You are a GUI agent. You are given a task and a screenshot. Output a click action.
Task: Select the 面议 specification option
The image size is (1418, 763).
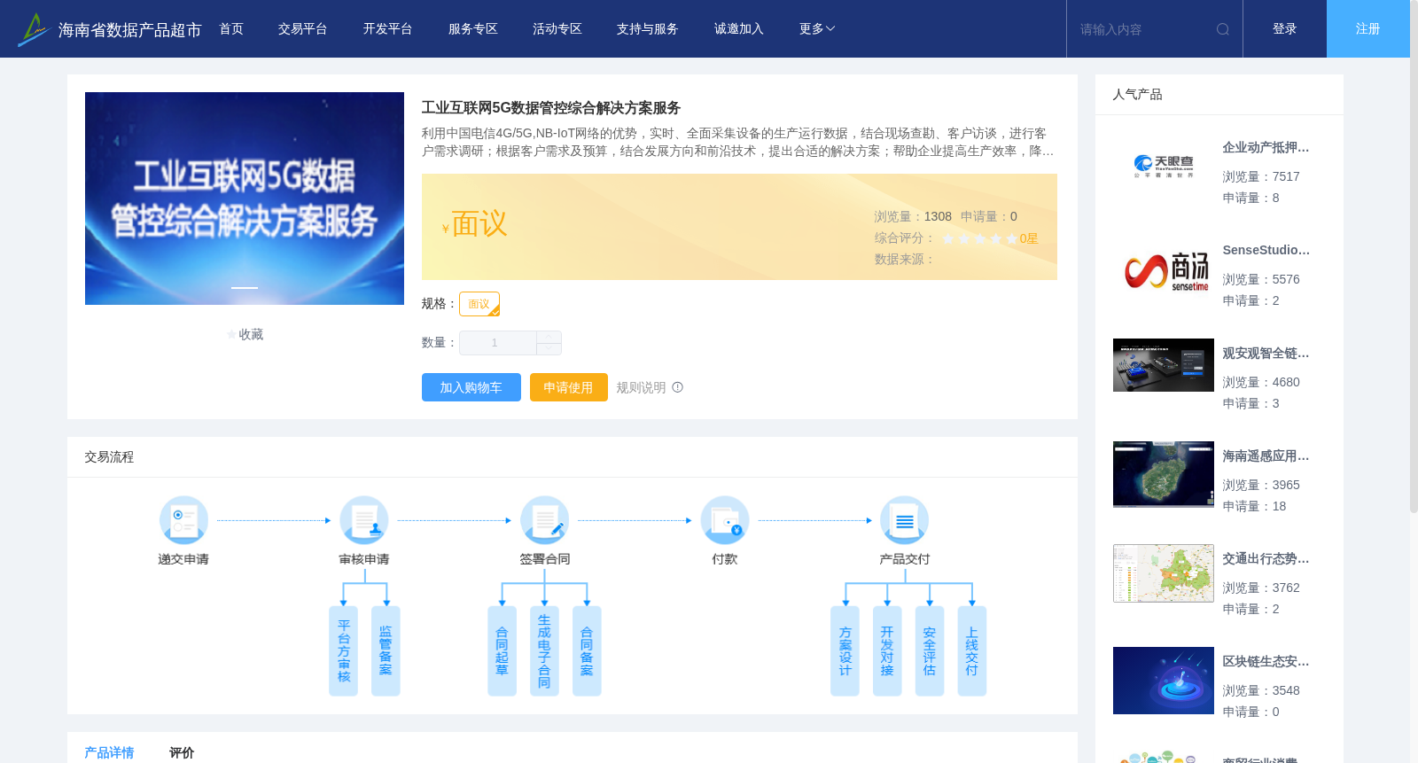pyautogui.click(x=479, y=304)
